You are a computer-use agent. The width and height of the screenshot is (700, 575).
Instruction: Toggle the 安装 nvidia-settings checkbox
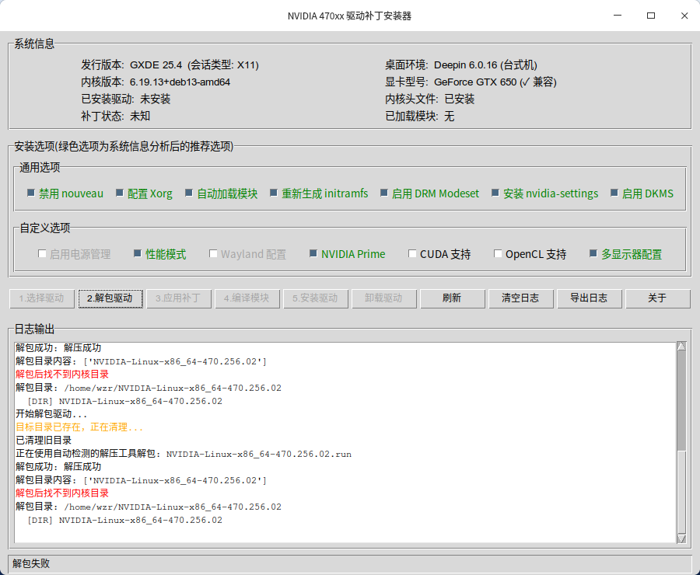click(495, 193)
